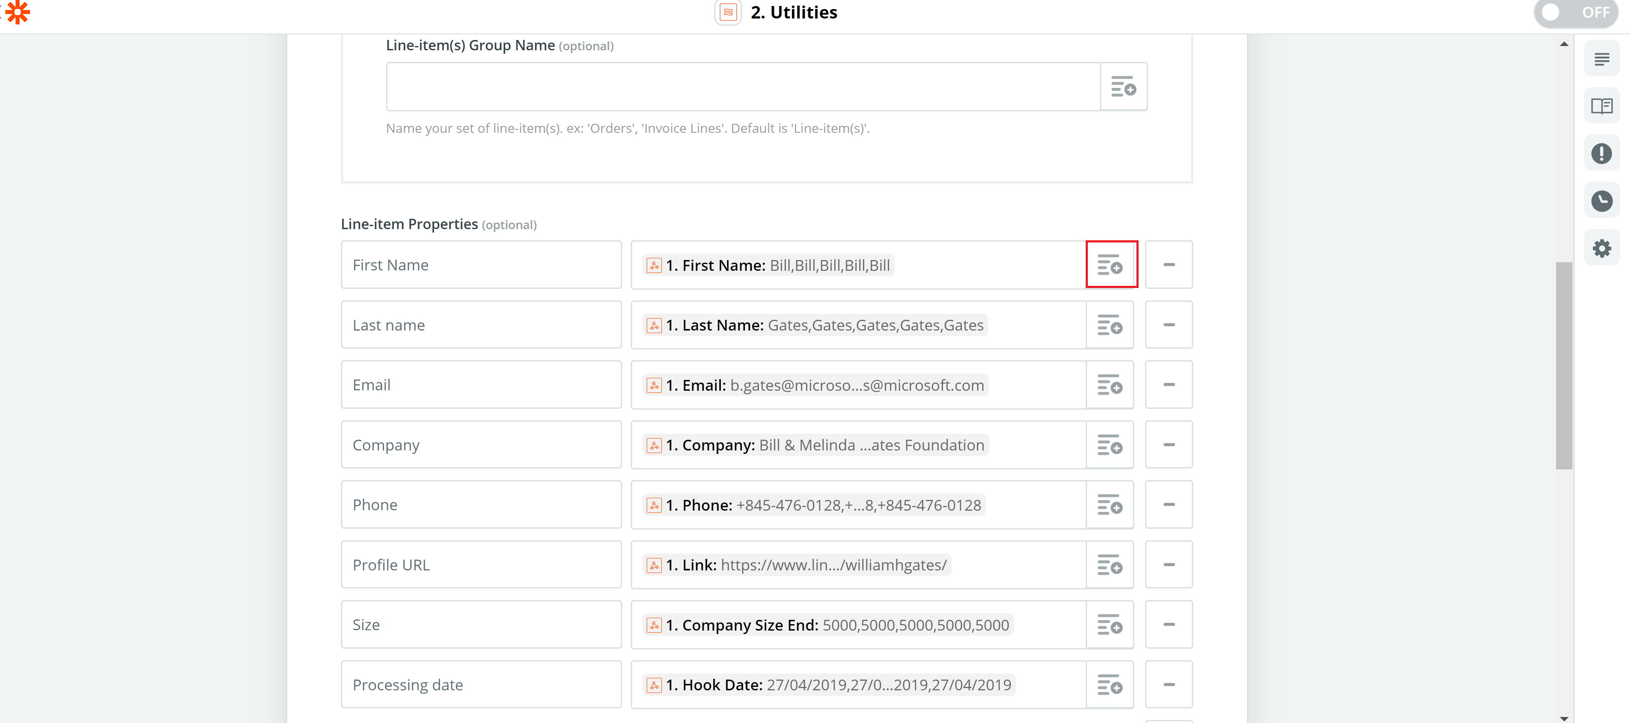The height and width of the screenshot is (723, 1652).
Task: Click the scrollbar up arrow
Action: point(1563,44)
